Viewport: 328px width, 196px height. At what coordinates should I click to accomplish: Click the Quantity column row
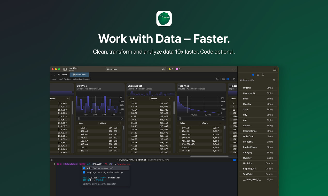click(258, 158)
